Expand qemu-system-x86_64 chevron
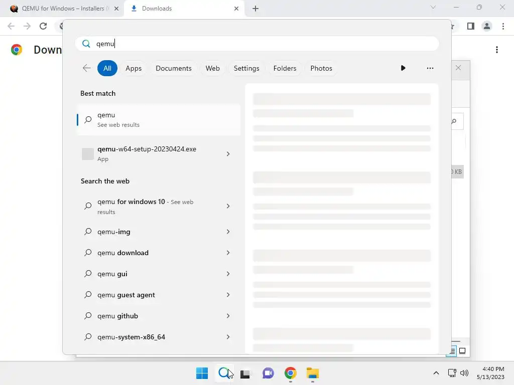The height and width of the screenshot is (385, 514). point(228,337)
